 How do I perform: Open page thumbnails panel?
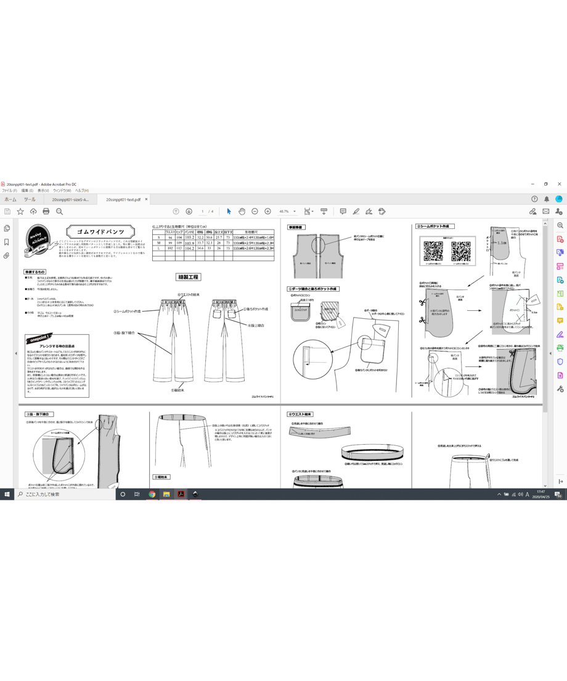pos(7,228)
